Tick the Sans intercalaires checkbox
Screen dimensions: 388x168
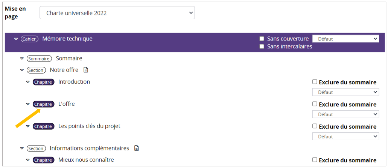click(x=262, y=46)
